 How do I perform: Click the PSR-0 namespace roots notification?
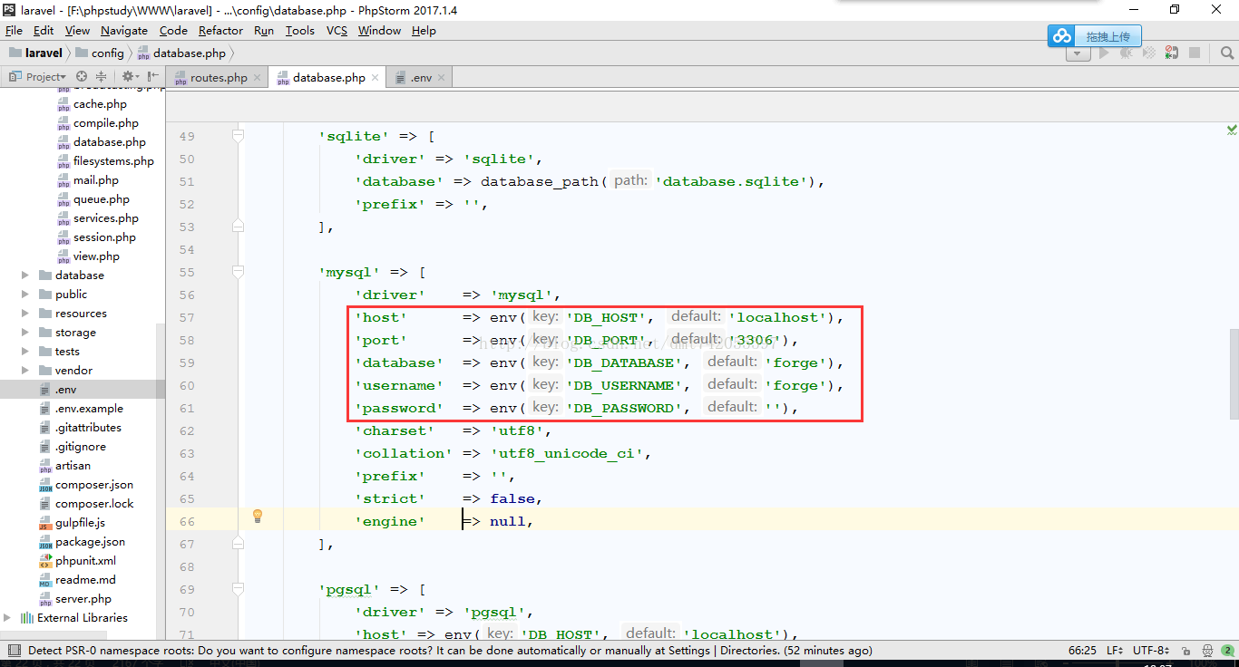click(450, 651)
